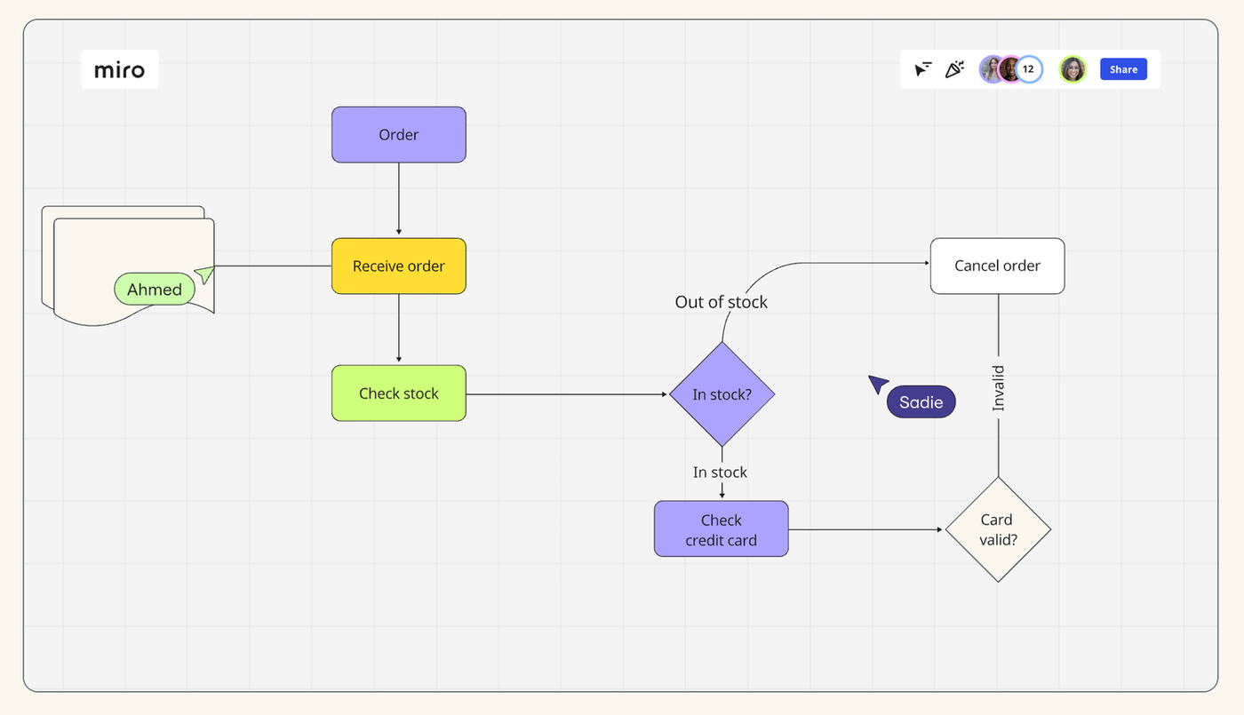Select the white Cancel order box
Screen dimensions: 1244x715
pyautogui.click(x=997, y=266)
